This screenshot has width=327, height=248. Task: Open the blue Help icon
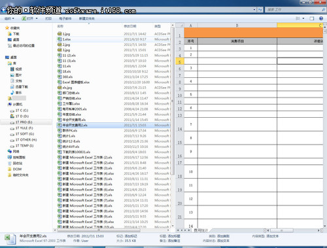[x=321, y=18]
